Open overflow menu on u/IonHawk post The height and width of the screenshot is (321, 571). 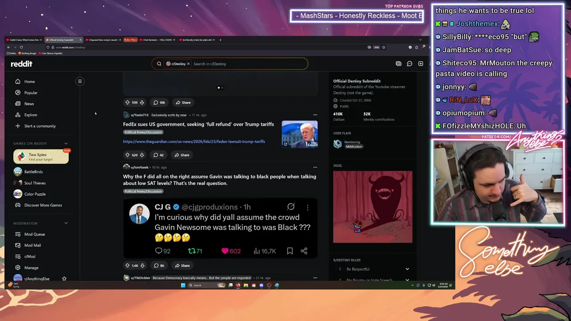[x=315, y=167]
